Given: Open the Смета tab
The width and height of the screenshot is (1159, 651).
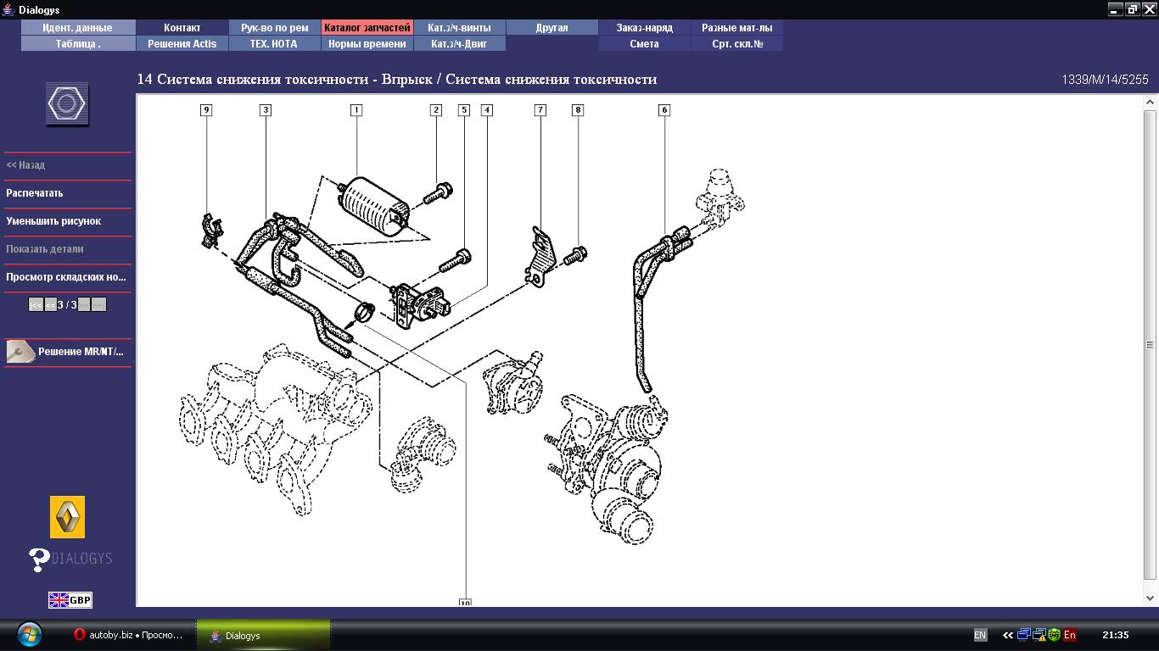Looking at the screenshot, I should 645,44.
